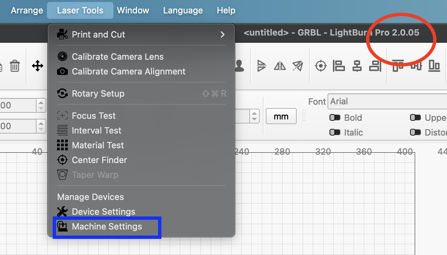This screenshot has height=255, width=447.
Task: Toggle the Upper case switch
Action: coord(415,118)
